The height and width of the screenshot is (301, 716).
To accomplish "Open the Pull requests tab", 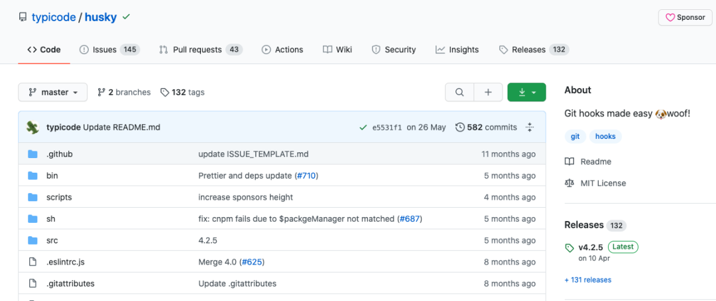I will pos(200,50).
